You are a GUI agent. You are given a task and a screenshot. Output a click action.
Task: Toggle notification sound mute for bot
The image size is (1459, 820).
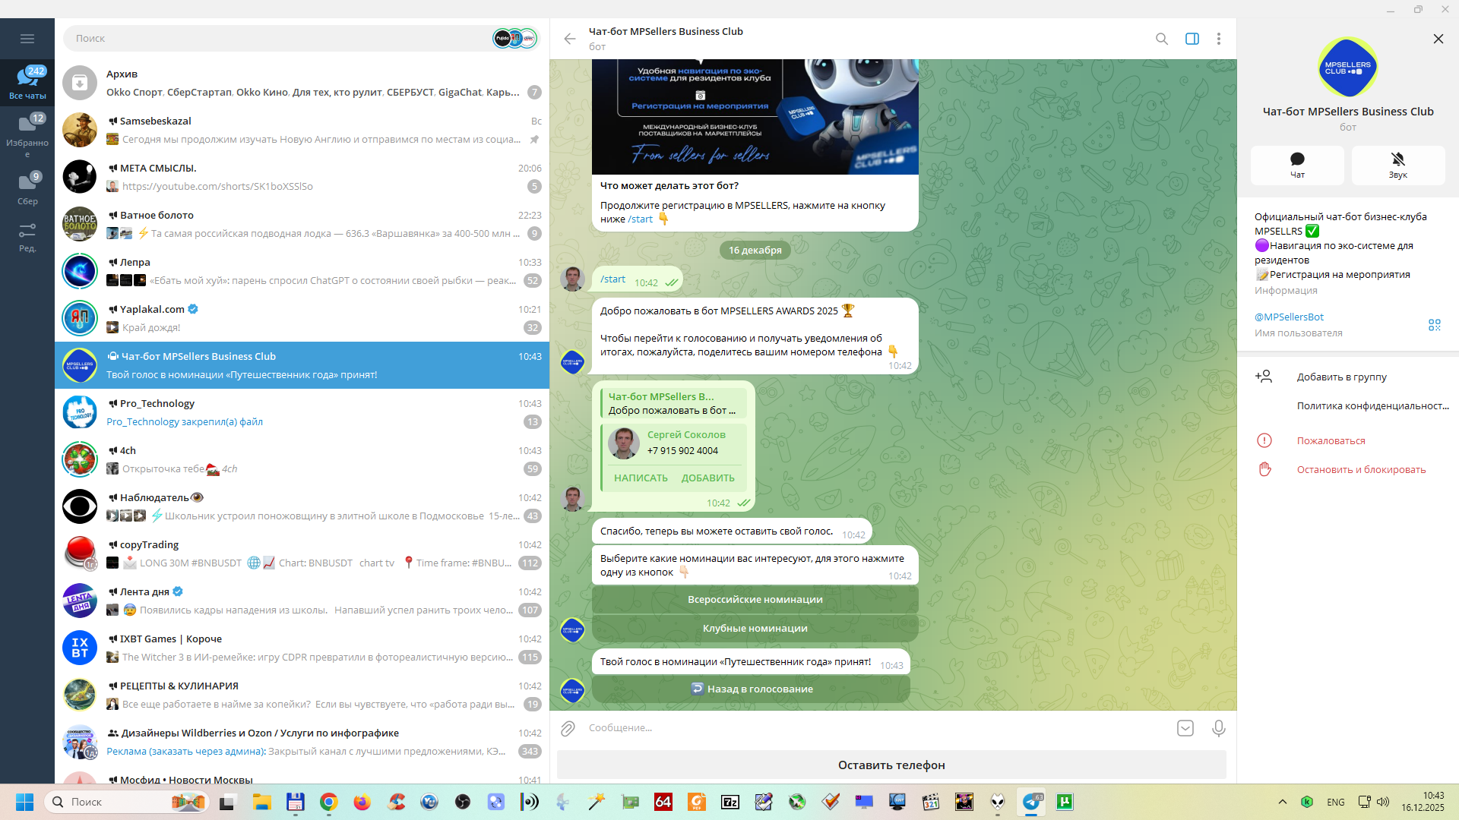coord(1397,165)
